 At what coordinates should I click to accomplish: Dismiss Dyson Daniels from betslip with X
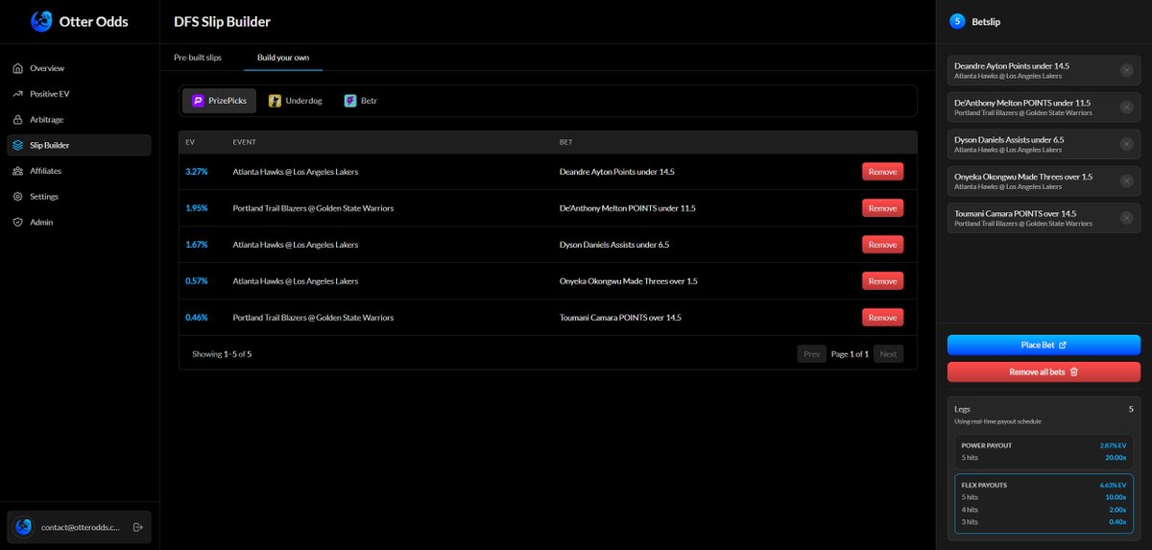pos(1126,144)
